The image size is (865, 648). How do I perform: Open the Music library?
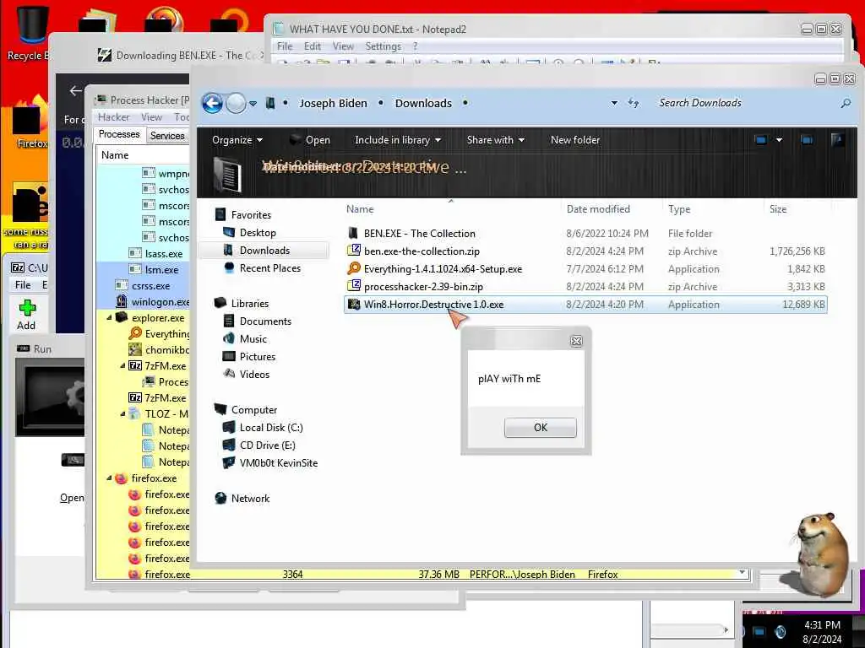pyautogui.click(x=253, y=339)
